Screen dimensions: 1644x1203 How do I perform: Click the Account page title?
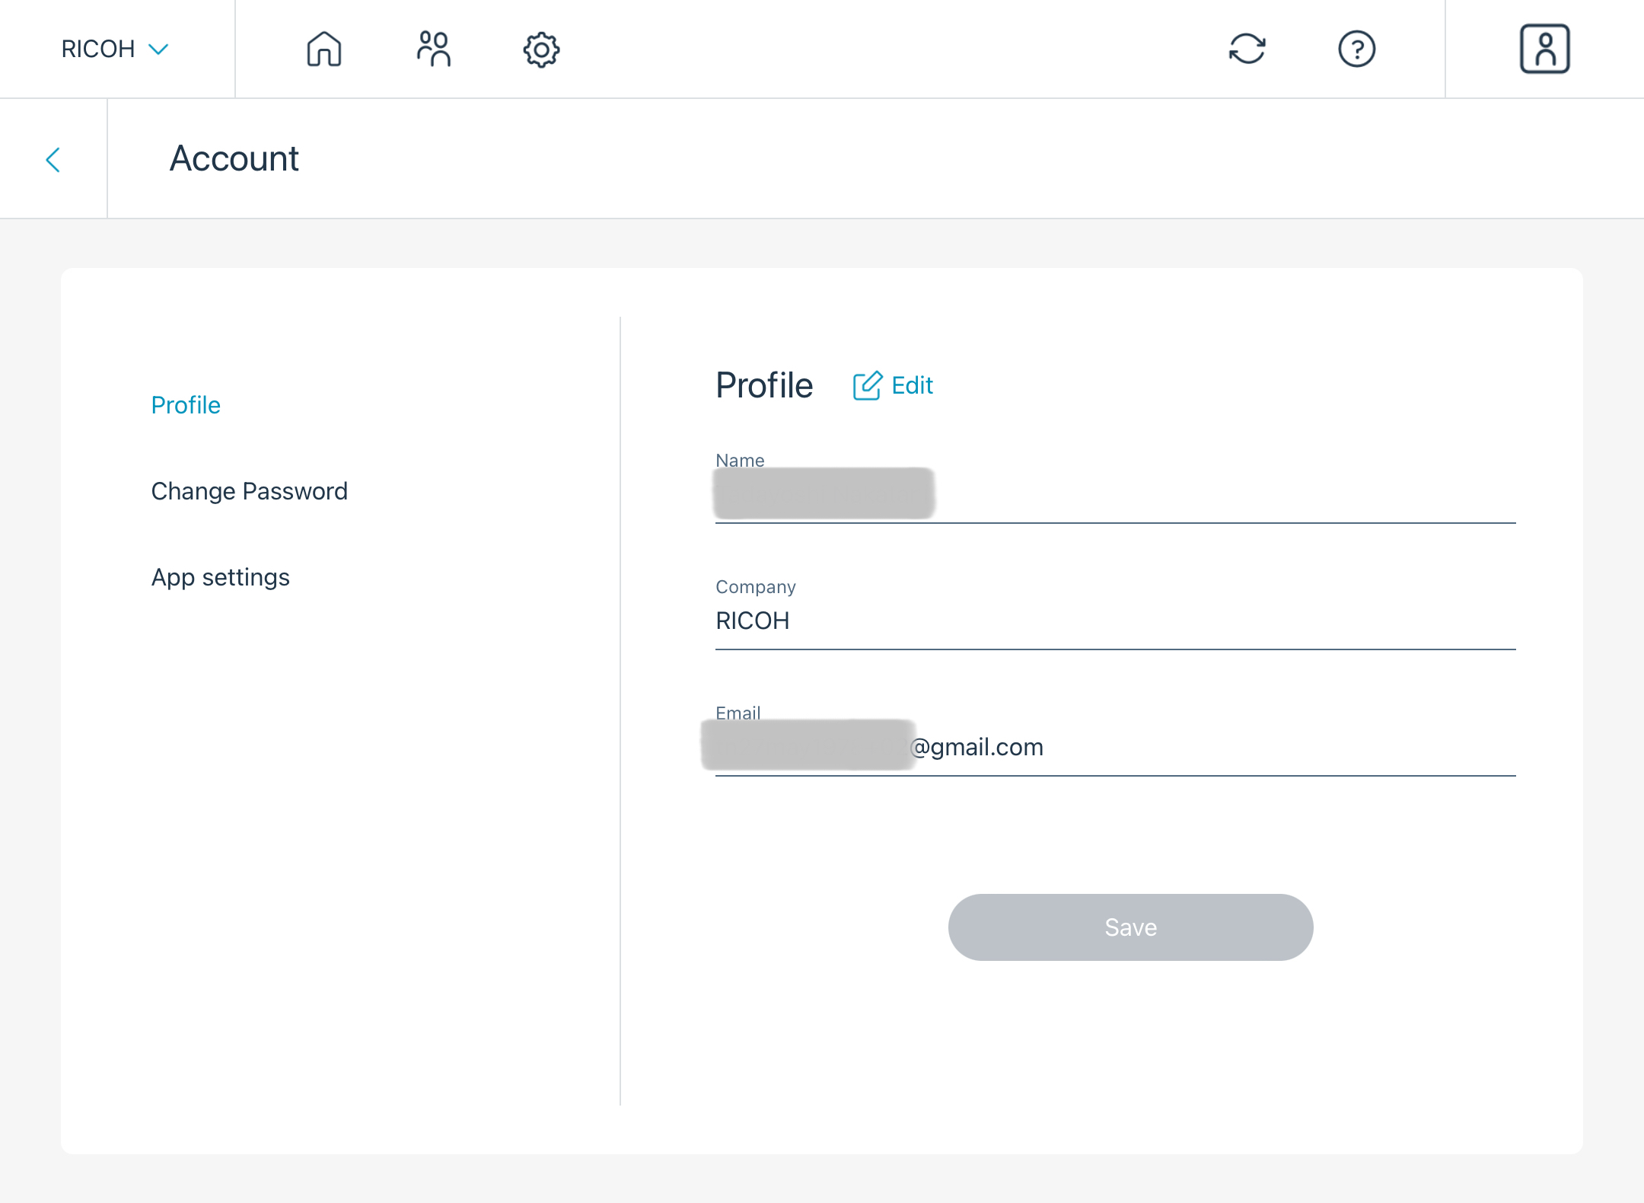coord(234,159)
